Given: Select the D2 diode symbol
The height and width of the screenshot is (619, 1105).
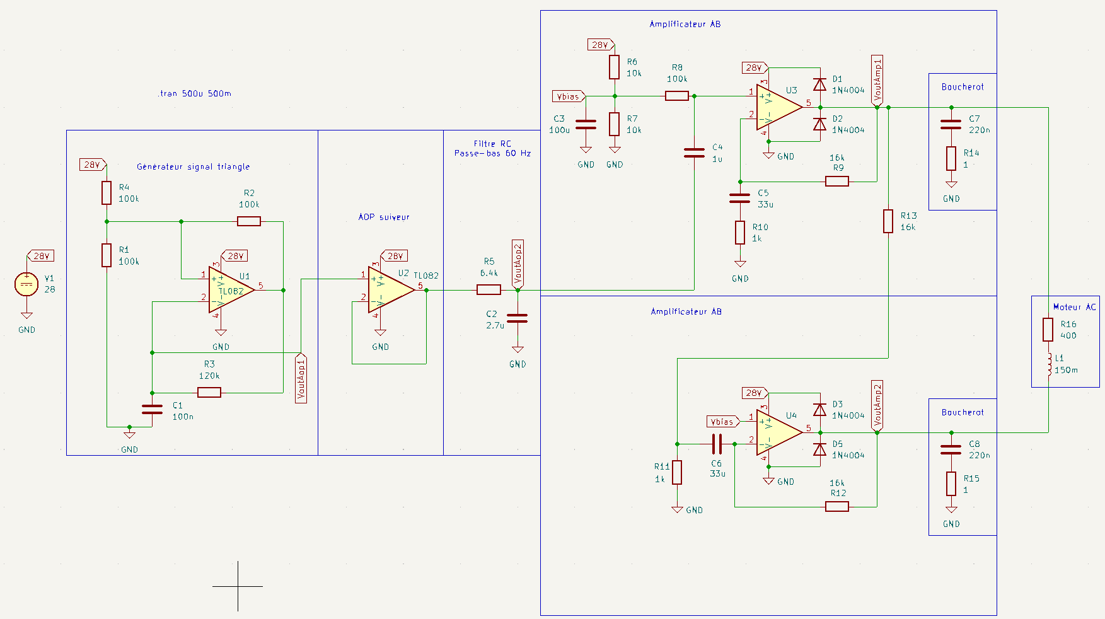Looking at the screenshot, I should point(819,124).
